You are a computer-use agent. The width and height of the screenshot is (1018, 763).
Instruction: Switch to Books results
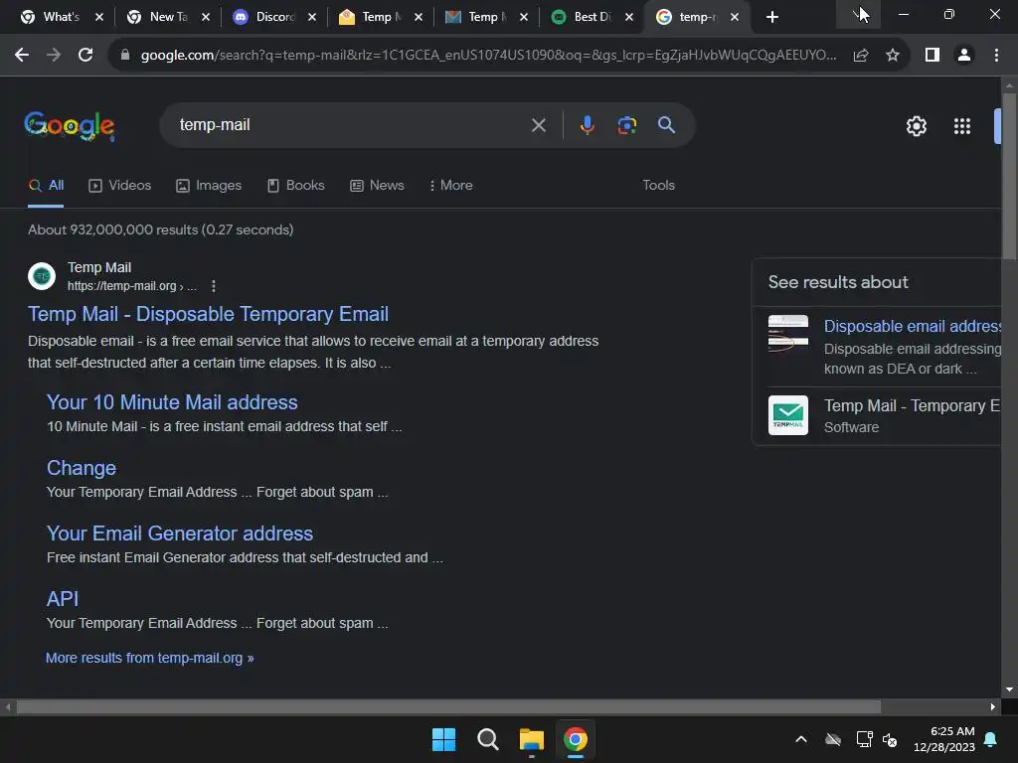pyautogui.click(x=295, y=186)
